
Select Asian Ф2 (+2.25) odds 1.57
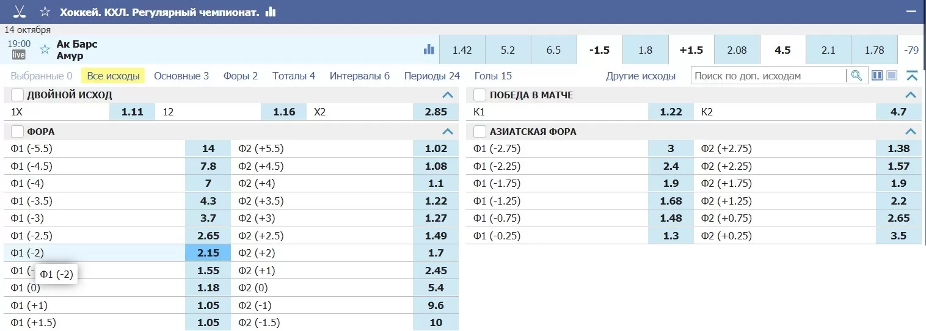pyautogui.click(x=899, y=166)
